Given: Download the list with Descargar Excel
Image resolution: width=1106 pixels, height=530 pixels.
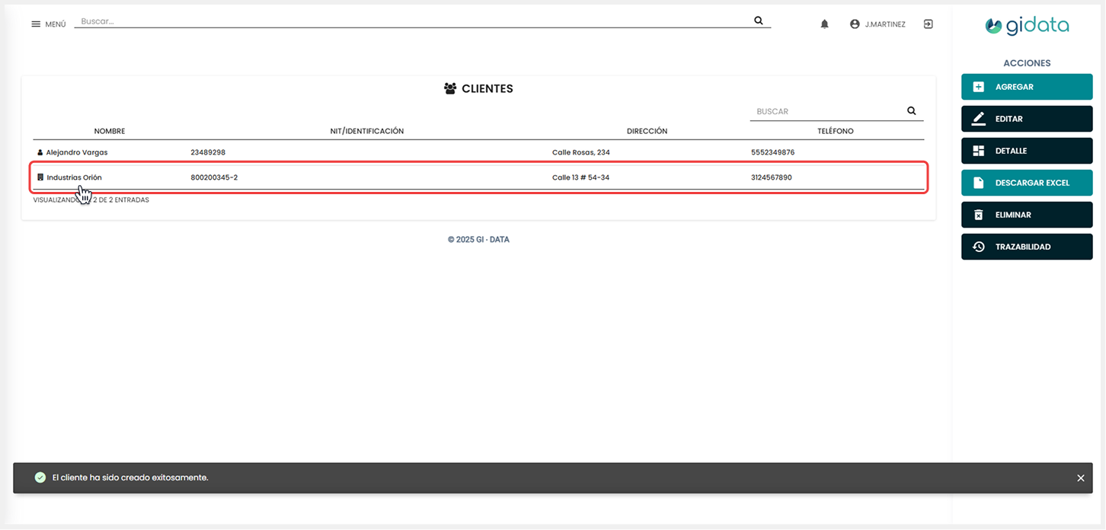Looking at the screenshot, I should pos(1026,183).
